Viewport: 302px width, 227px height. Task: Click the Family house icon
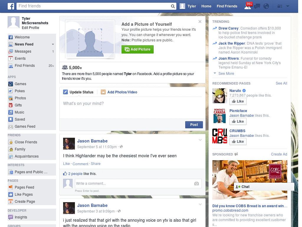tap(11, 149)
